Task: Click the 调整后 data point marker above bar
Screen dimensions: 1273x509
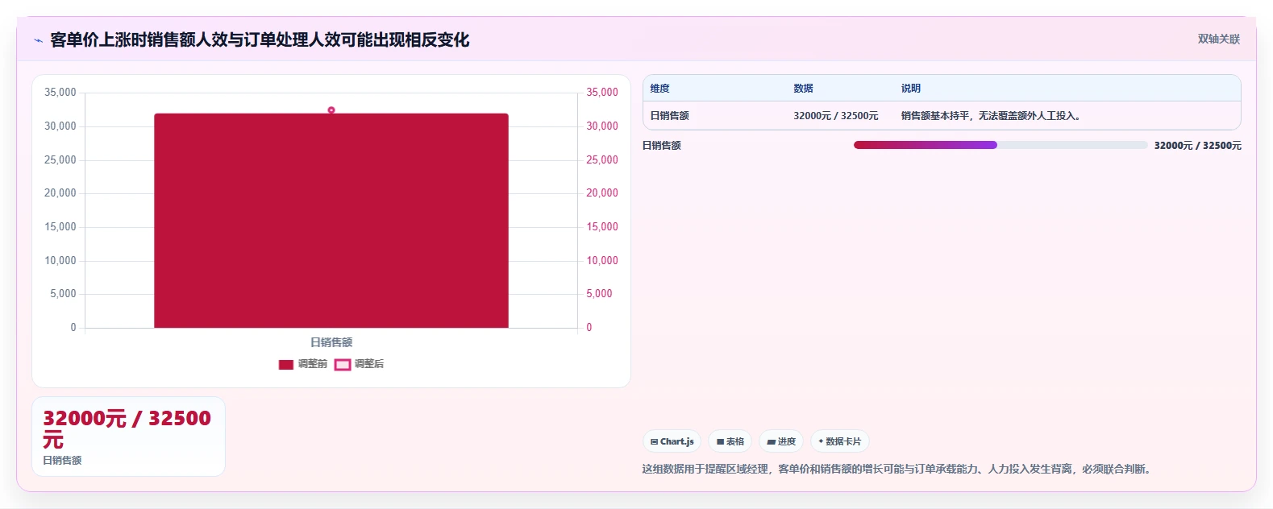Action: tap(331, 110)
